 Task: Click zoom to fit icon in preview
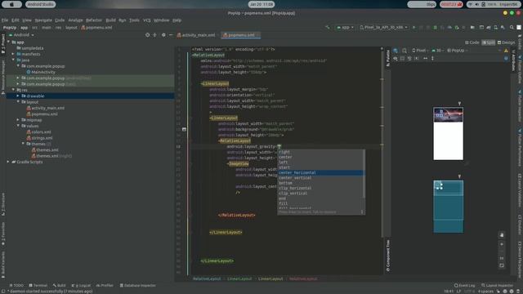[x=502, y=265]
